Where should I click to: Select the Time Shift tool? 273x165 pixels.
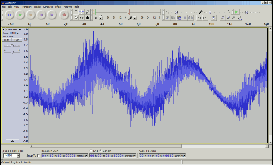click(x=81, y=18)
